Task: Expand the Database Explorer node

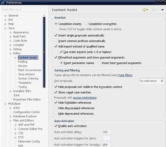Action: point(10,116)
